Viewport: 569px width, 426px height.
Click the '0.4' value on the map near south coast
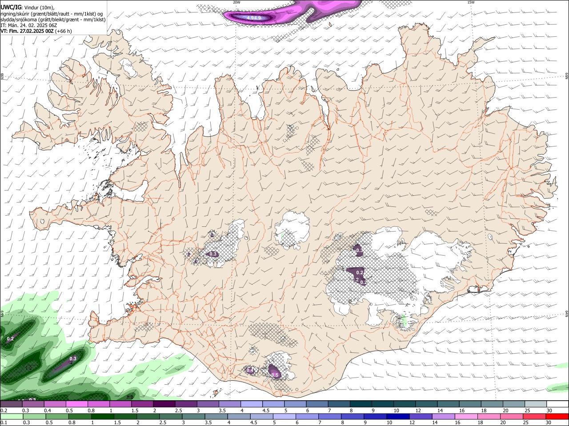250,370
